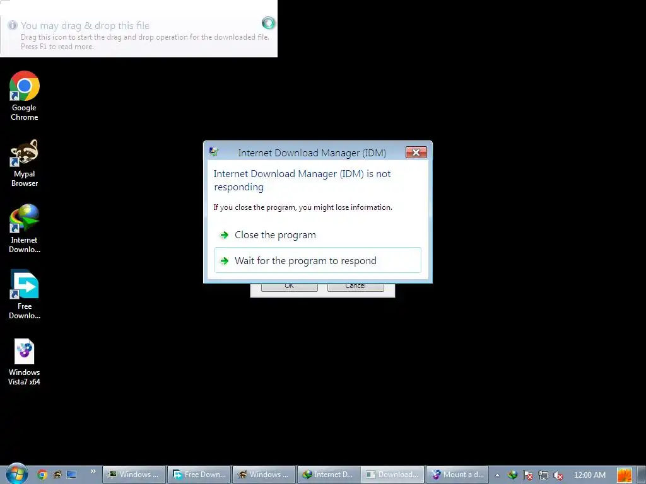The height and width of the screenshot is (484, 646).
Task: Click Show Desktop quick launch icon
Action: pyautogui.click(x=71, y=475)
